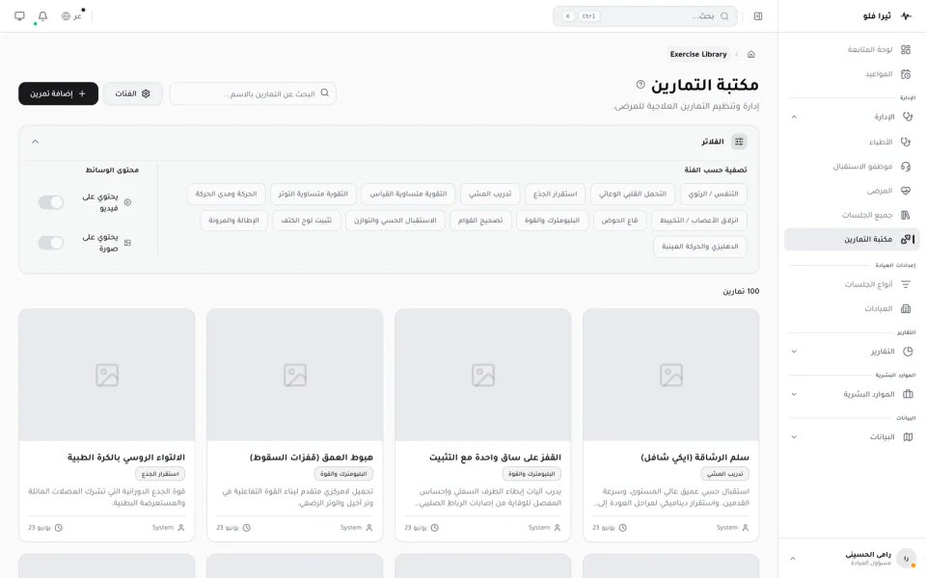The image size is (926, 578).
Task: Filter by البليومترك والقوة filter chip
Action: point(552,220)
